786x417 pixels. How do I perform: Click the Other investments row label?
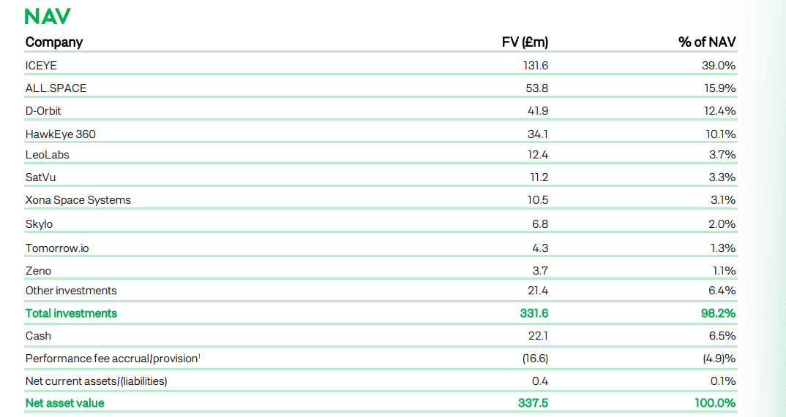click(x=71, y=291)
